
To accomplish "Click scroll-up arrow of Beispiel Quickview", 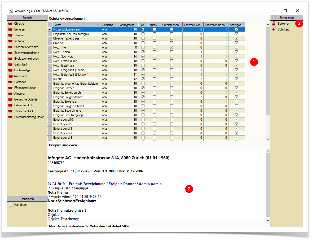I will tap(268, 151).
